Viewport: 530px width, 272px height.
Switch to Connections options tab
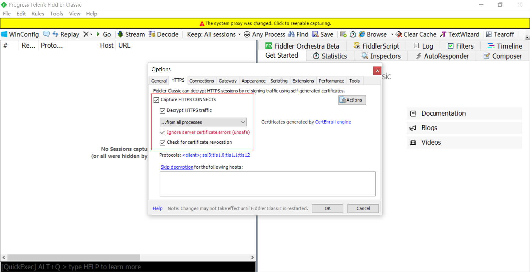[x=202, y=81]
